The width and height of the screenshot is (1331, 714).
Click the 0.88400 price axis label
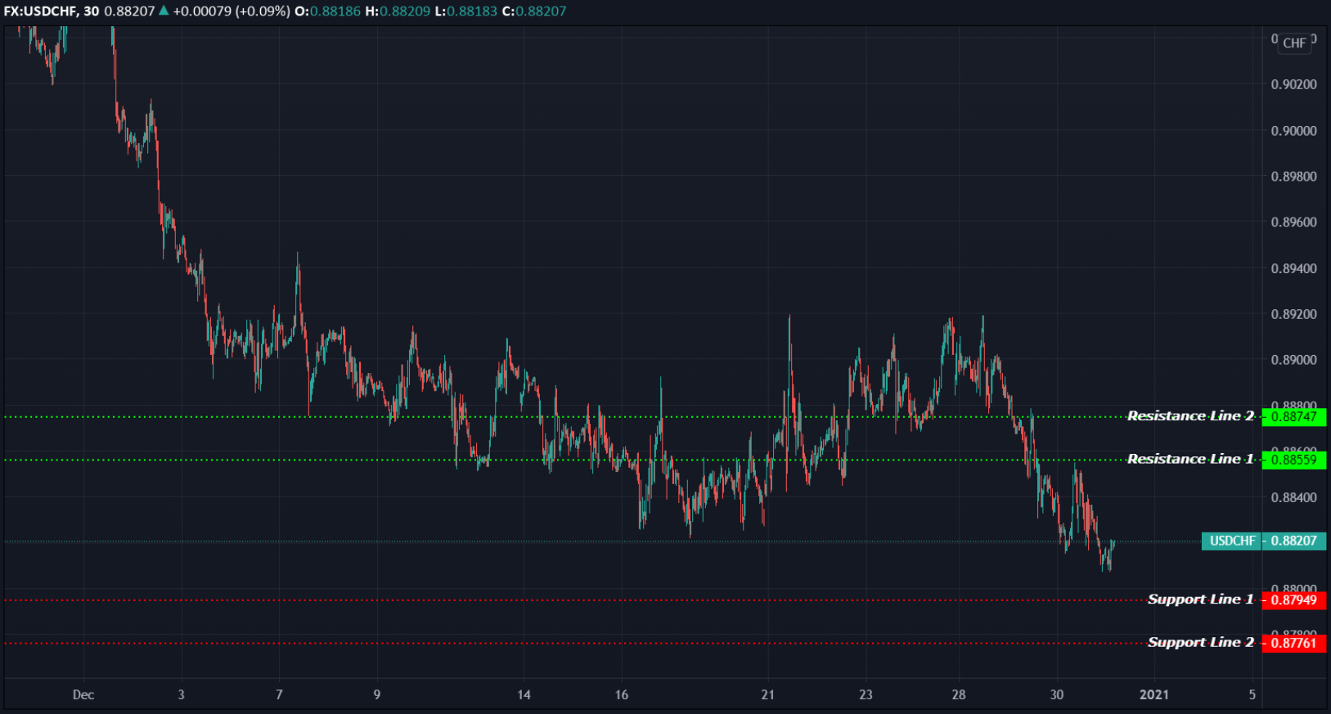point(1294,497)
